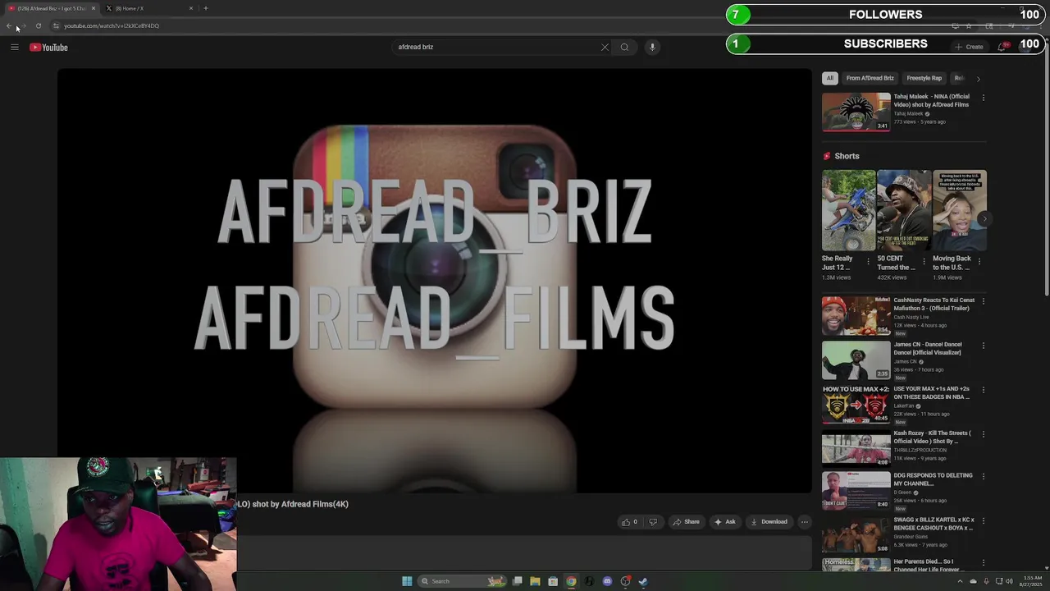
Task: Reload the page with the refresh icon
Action: point(38,25)
